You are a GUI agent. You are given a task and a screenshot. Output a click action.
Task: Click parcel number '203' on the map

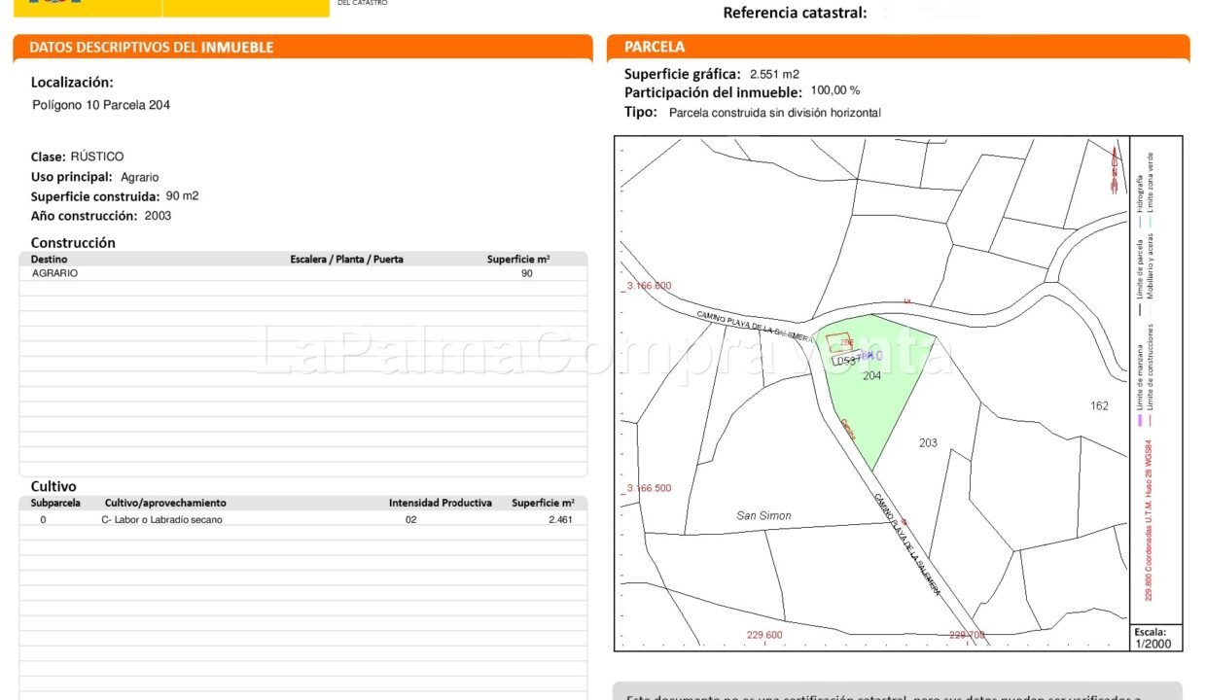pyautogui.click(x=929, y=443)
